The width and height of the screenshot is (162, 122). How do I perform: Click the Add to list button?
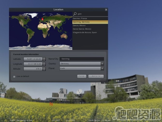[x=96, y=76]
